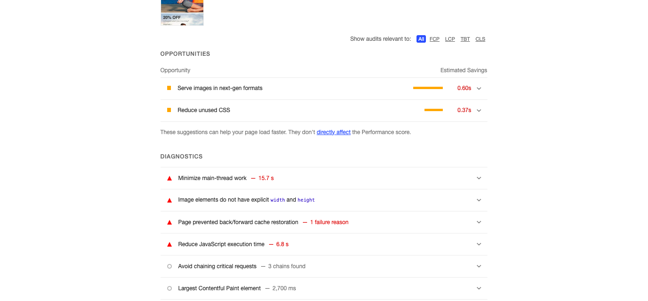Select the All audits filter
Viewport: 648px width, 301px height.
[421, 39]
